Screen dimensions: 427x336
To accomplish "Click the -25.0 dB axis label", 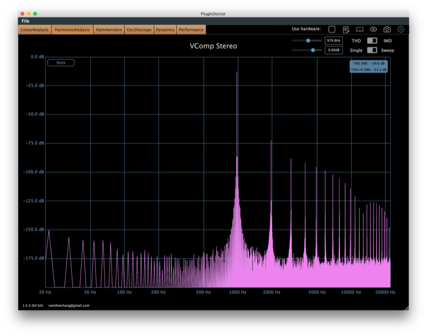I will (35, 85).
